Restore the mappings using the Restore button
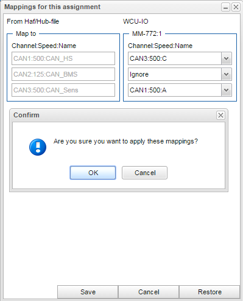 [x=210, y=292]
